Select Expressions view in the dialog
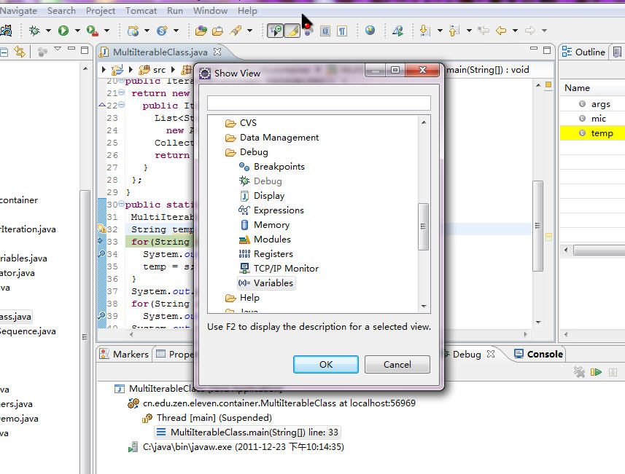 point(279,210)
